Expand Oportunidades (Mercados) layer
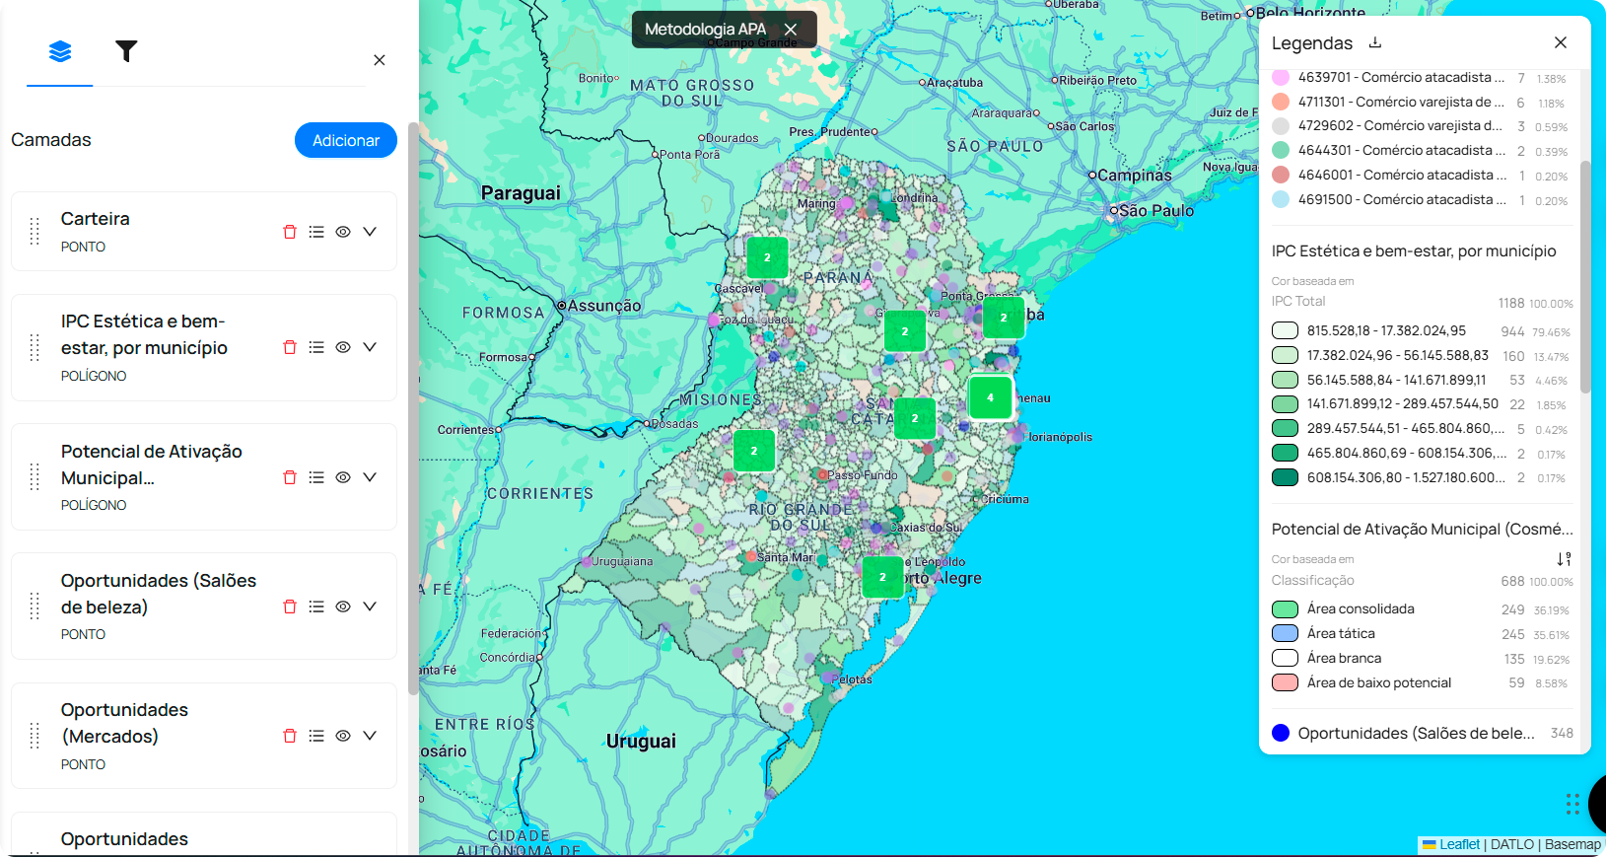This screenshot has width=1606, height=857. tap(370, 736)
